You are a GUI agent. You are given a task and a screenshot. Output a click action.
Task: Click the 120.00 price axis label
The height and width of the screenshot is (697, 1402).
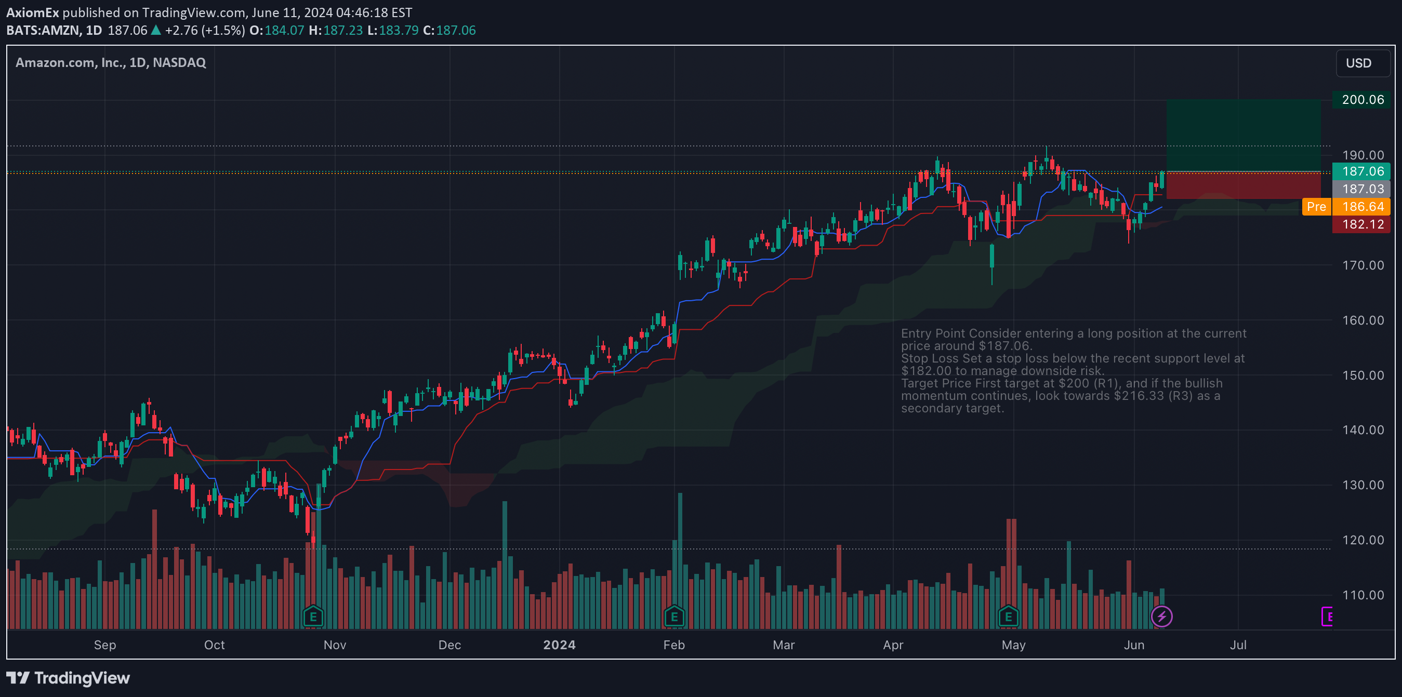1363,540
